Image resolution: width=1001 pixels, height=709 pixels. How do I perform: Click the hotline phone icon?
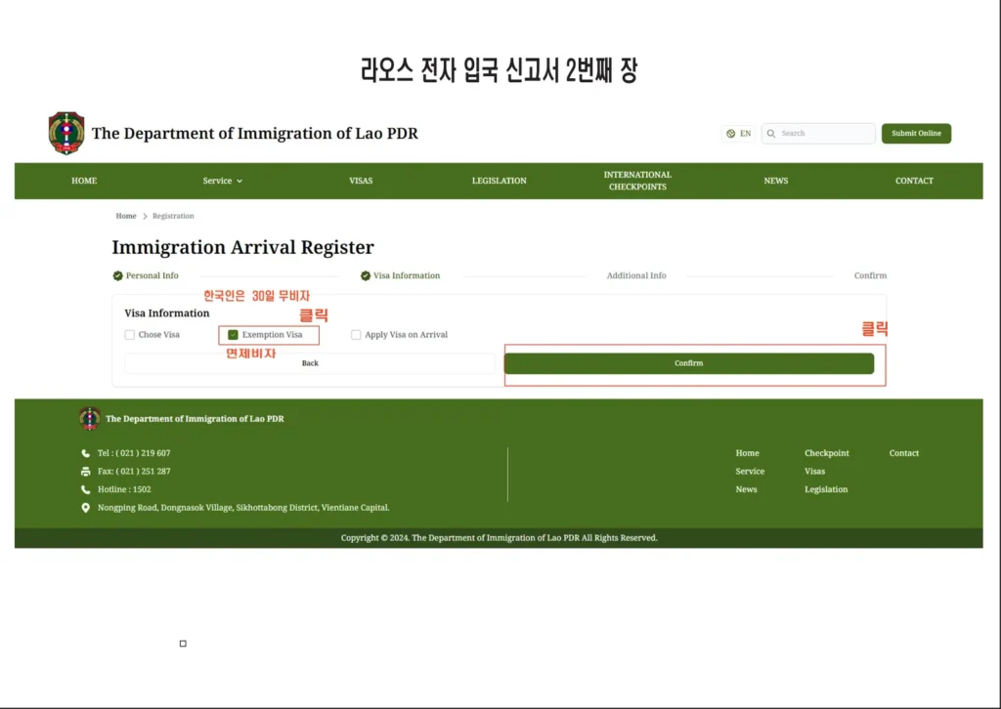(x=84, y=489)
